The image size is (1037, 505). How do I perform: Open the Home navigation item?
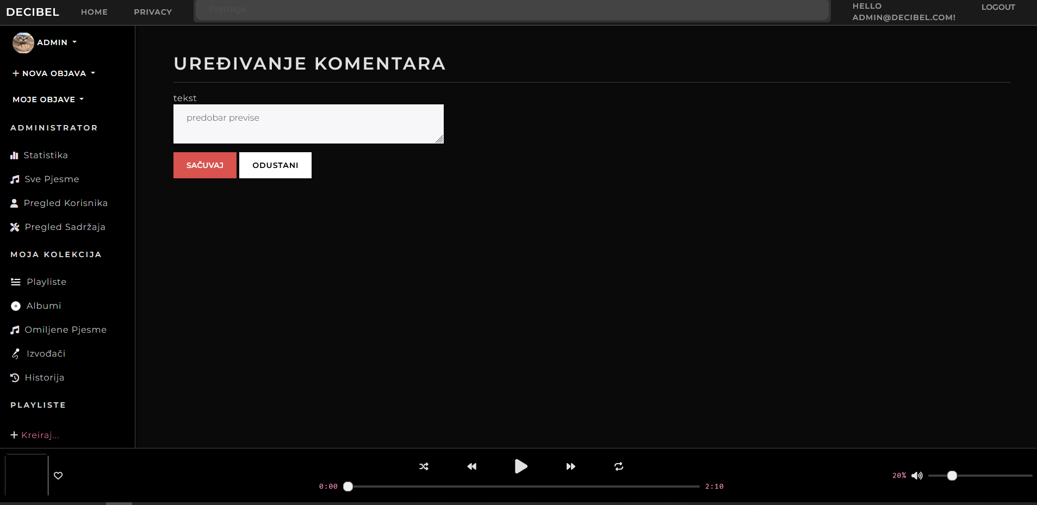[94, 12]
